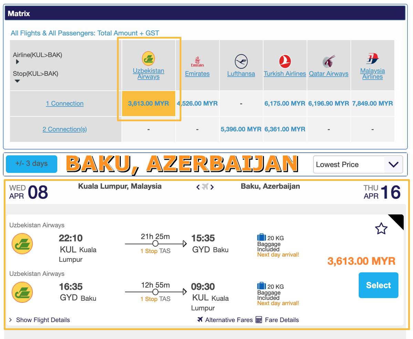This screenshot has height=339, width=413.
Task: Click the baggage icon on return flight
Action: pyautogui.click(x=262, y=286)
